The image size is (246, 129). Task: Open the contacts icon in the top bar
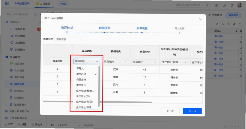pos(216,5)
